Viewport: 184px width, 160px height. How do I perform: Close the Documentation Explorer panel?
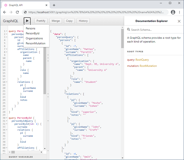click(179, 21)
